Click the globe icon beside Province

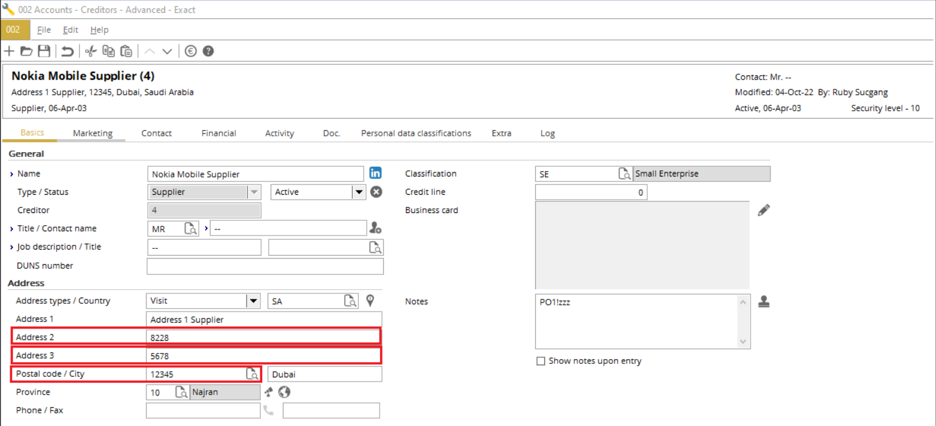tap(284, 392)
